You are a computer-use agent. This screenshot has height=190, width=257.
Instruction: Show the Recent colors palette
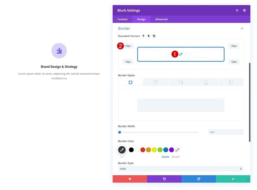tap(176, 157)
